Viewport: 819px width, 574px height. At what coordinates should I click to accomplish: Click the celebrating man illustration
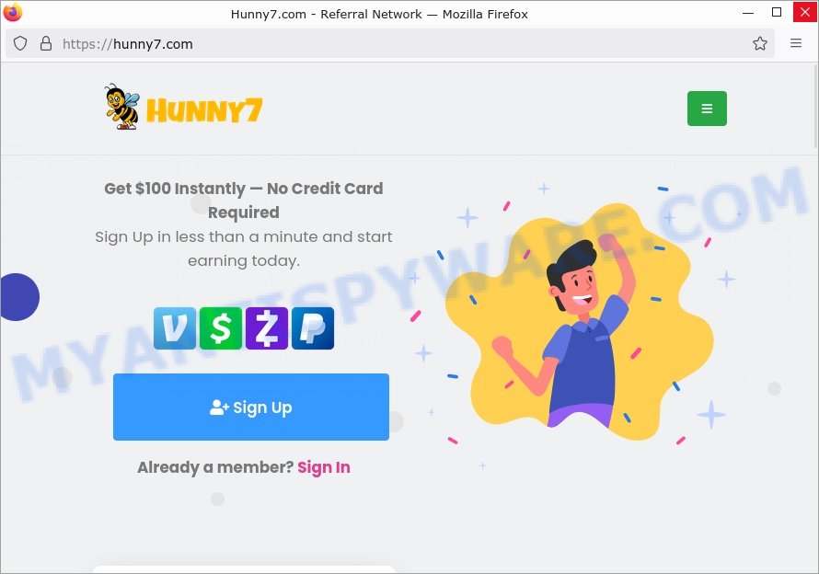pyautogui.click(x=579, y=322)
